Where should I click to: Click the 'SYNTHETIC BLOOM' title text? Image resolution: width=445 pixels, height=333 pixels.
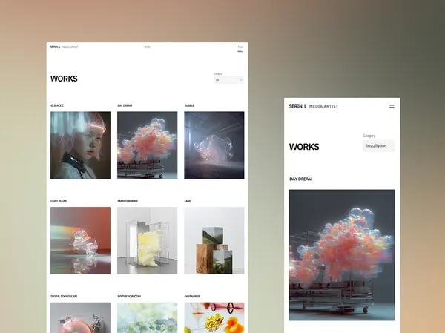click(129, 297)
